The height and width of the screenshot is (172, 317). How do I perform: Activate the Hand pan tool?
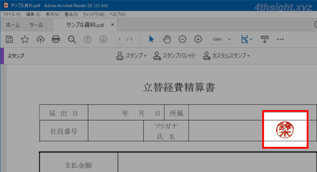pyautogui.click(x=167, y=39)
